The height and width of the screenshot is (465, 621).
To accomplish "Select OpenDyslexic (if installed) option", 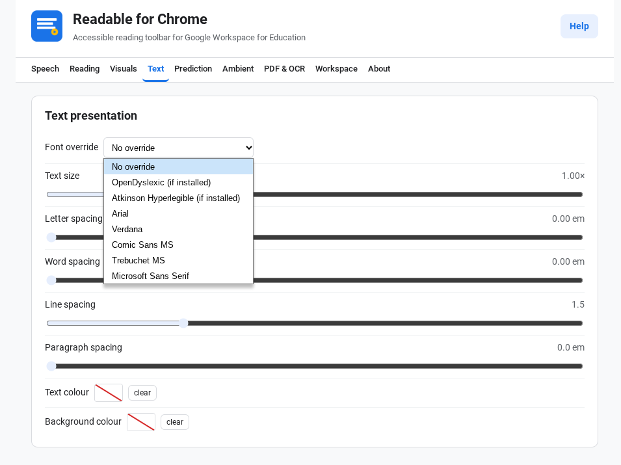I will [178, 182].
